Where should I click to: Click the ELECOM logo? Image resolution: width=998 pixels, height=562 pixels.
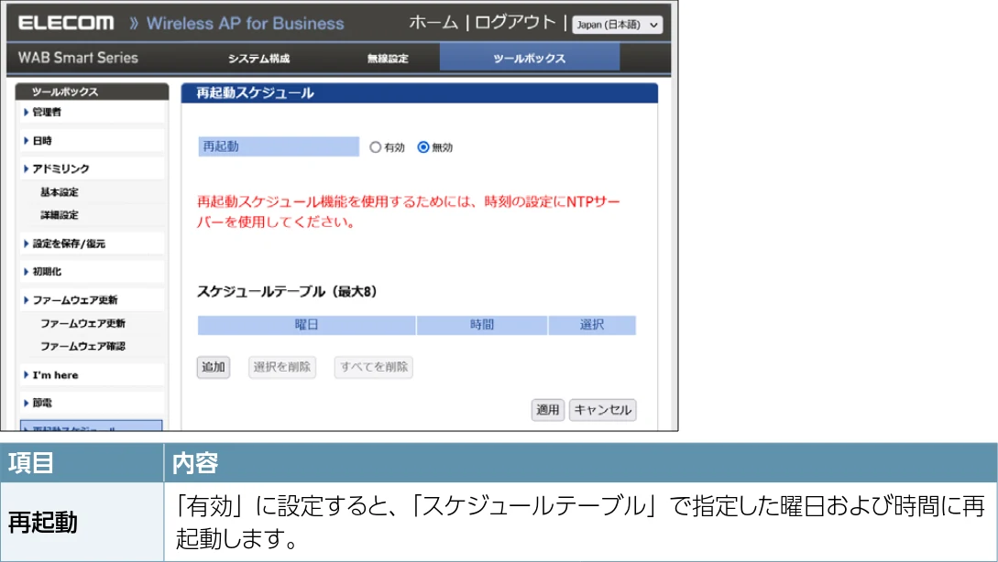click(66, 24)
